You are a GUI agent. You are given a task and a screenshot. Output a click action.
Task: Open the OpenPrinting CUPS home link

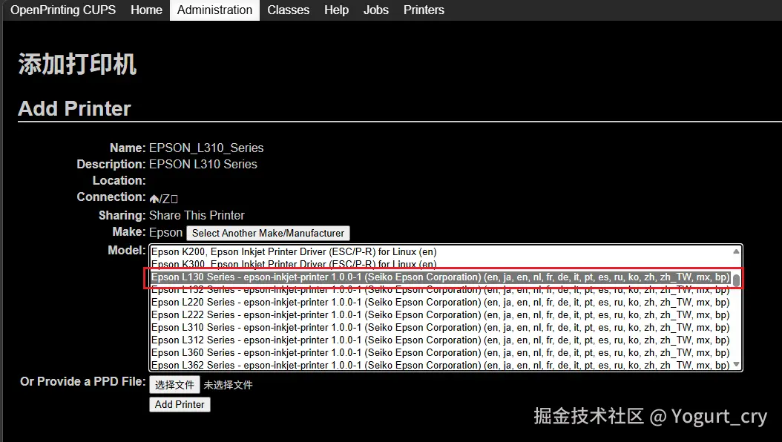[x=63, y=10]
